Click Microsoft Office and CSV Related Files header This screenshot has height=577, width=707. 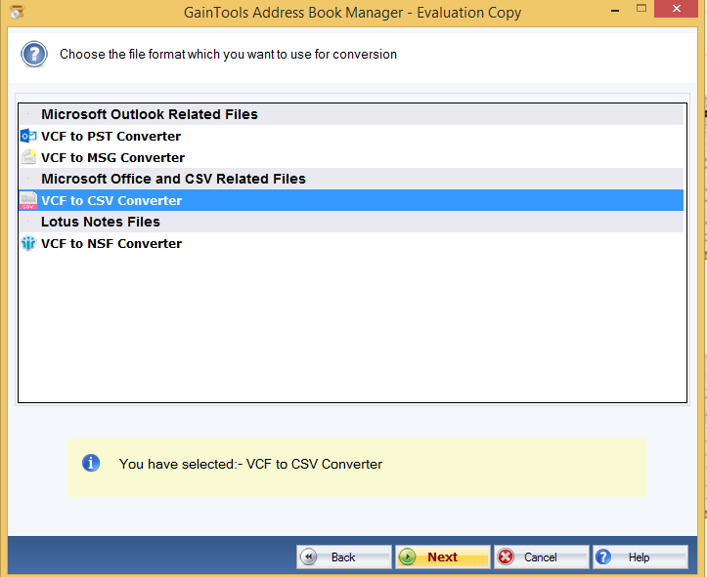click(351, 179)
